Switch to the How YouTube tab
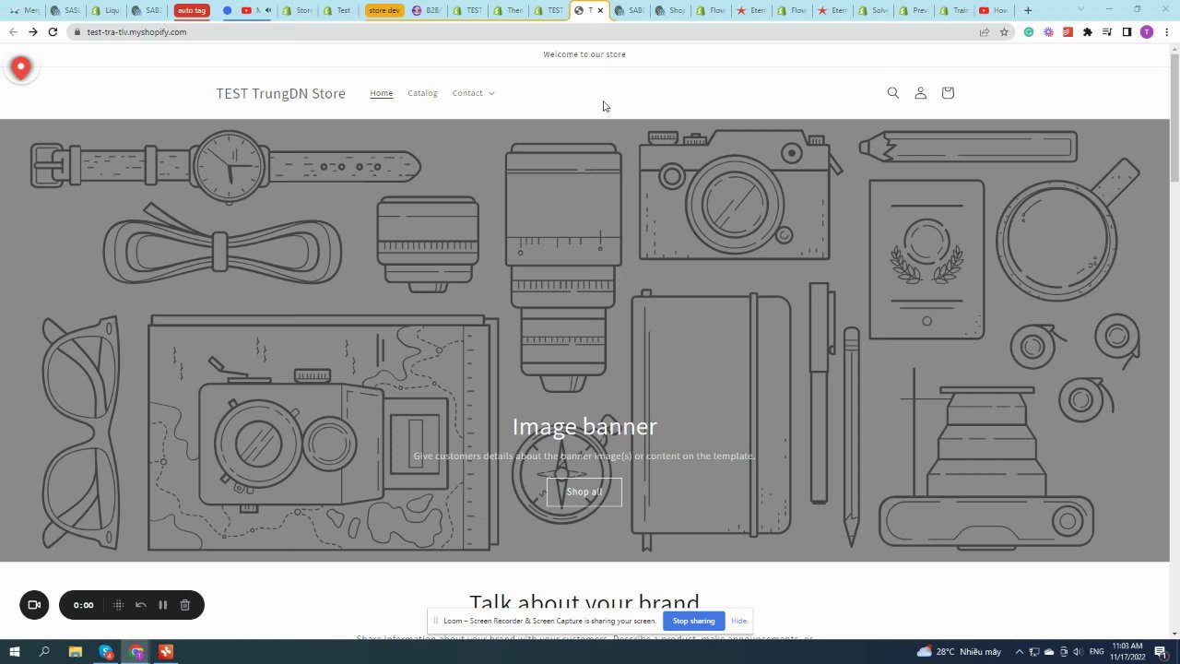The image size is (1180, 664). tap(994, 10)
